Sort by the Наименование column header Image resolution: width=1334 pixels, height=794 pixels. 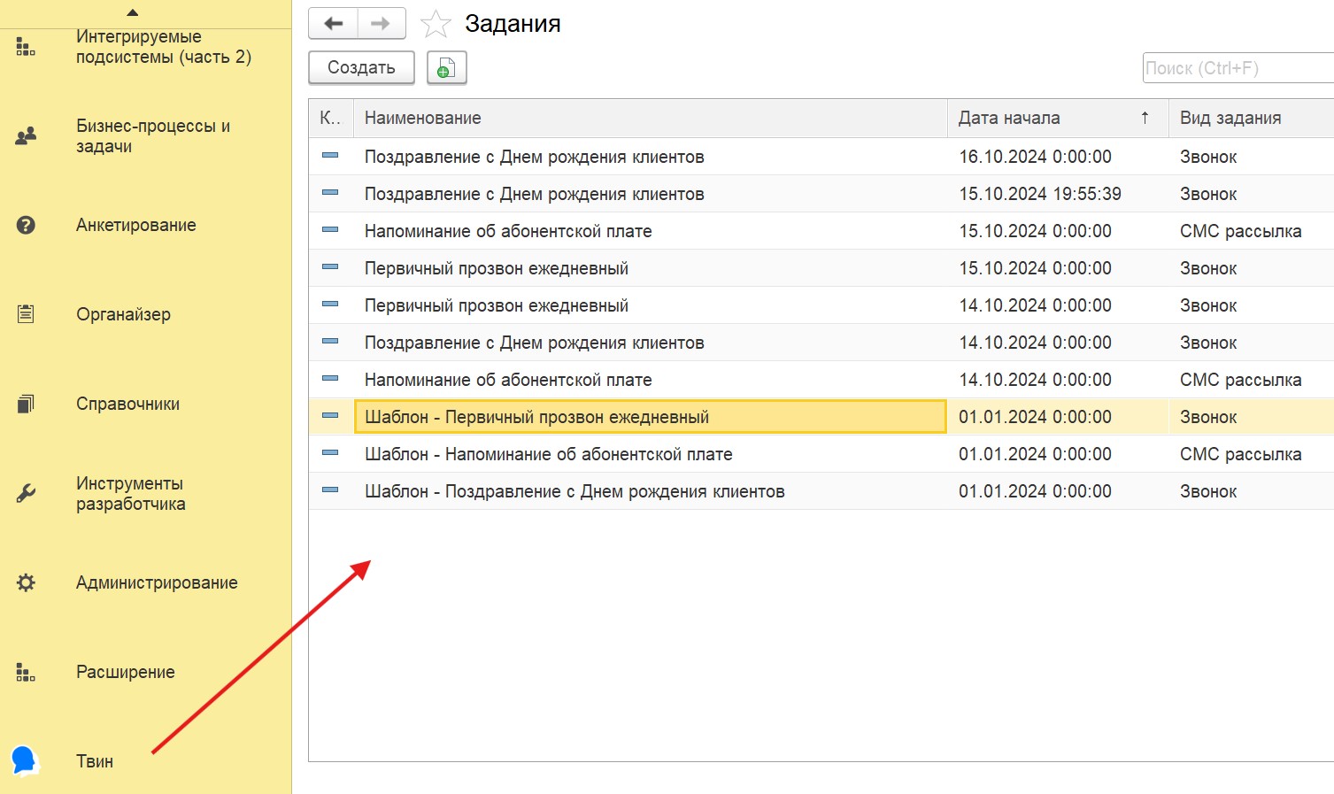coord(650,118)
